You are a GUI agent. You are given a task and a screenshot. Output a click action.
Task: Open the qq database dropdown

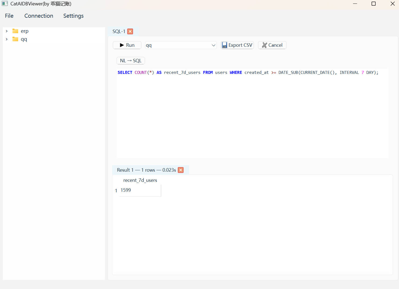pyautogui.click(x=181, y=45)
